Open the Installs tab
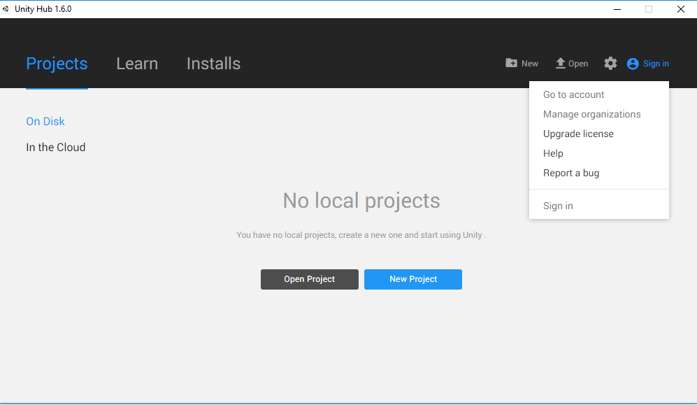The image size is (697, 405). pyautogui.click(x=213, y=64)
